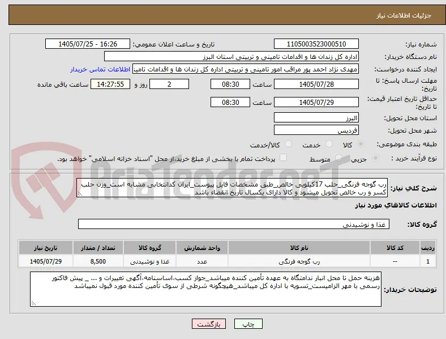Select the کالا radio button
Screen dimensions: 446x339
coord(361,144)
